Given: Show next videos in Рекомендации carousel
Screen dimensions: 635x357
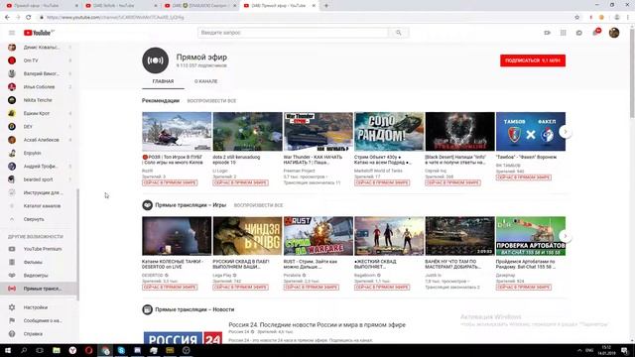Looking at the screenshot, I should (566, 132).
